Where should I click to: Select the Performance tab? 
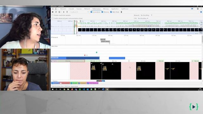(96, 9)
